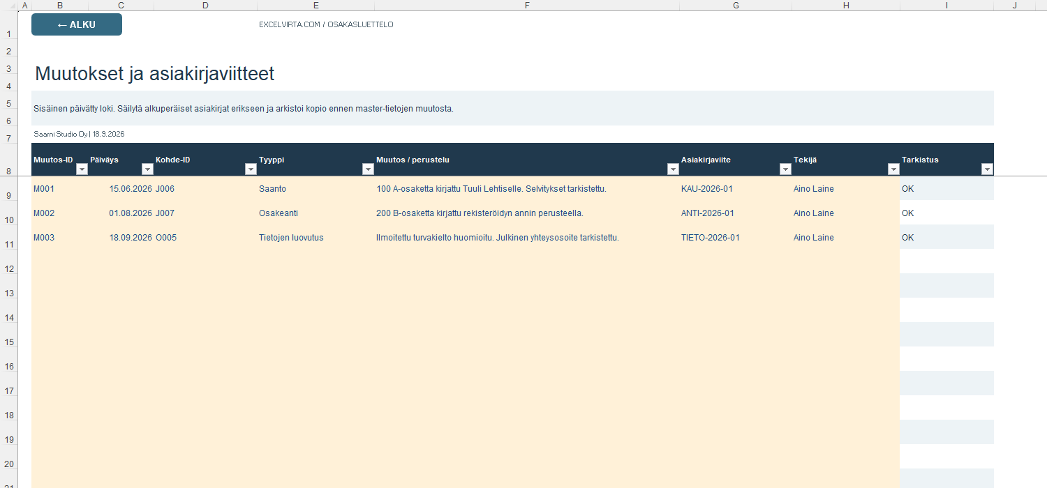Show filter options for Asiakirjaviite
The height and width of the screenshot is (488, 1047).
(x=785, y=169)
